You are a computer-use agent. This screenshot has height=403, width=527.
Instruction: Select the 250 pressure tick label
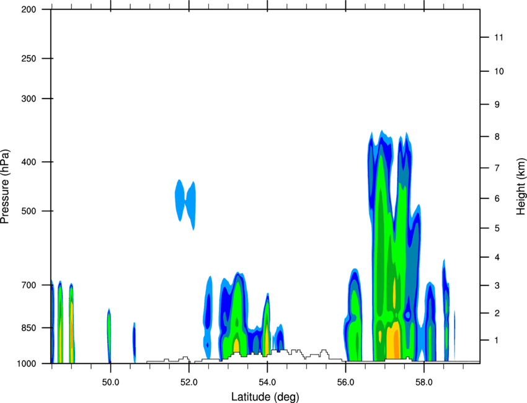29,58
